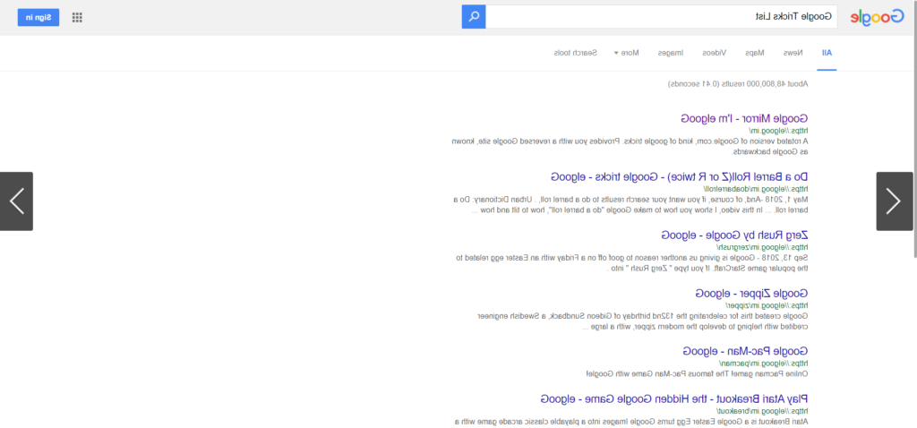Open Search tools options

pyautogui.click(x=576, y=53)
